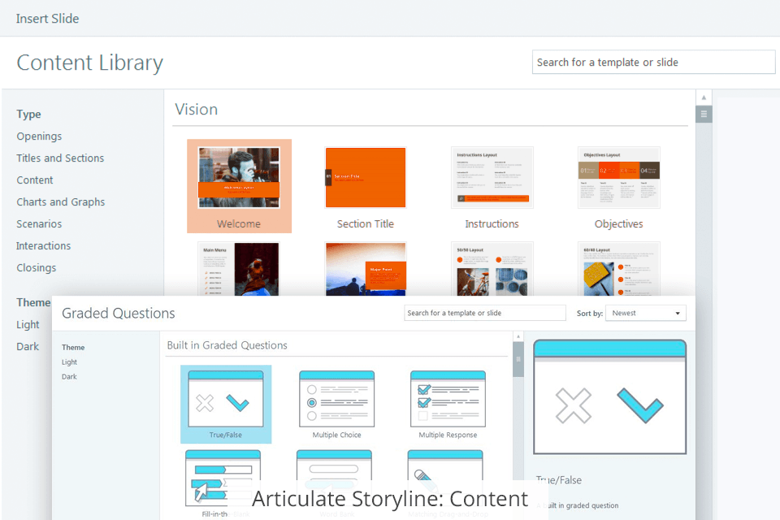Click the Content Library search field
This screenshot has width=780, height=520.
[653, 63]
